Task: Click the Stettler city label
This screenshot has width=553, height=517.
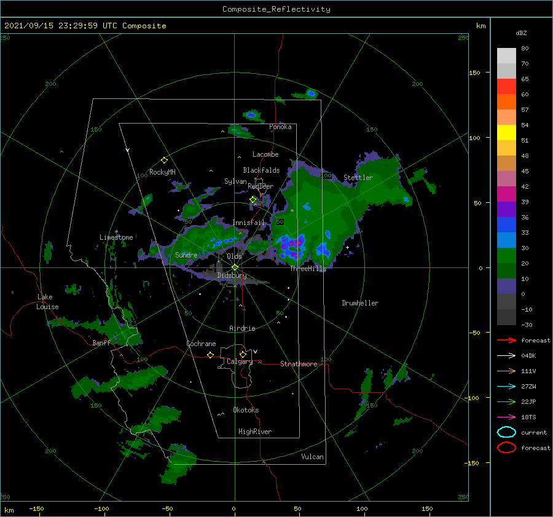Action: tap(358, 178)
